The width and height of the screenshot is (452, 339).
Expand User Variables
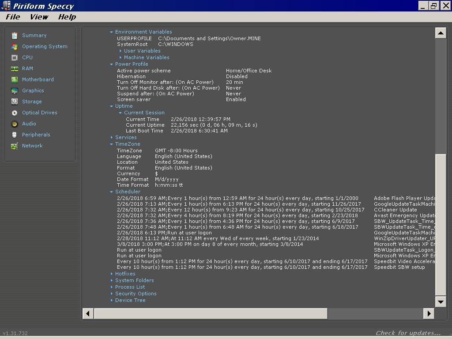pyautogui.click(x=120, y=51)
